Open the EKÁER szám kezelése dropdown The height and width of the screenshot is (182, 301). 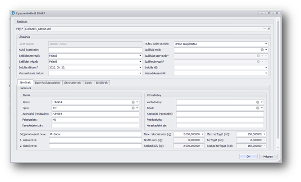point(266,44)
